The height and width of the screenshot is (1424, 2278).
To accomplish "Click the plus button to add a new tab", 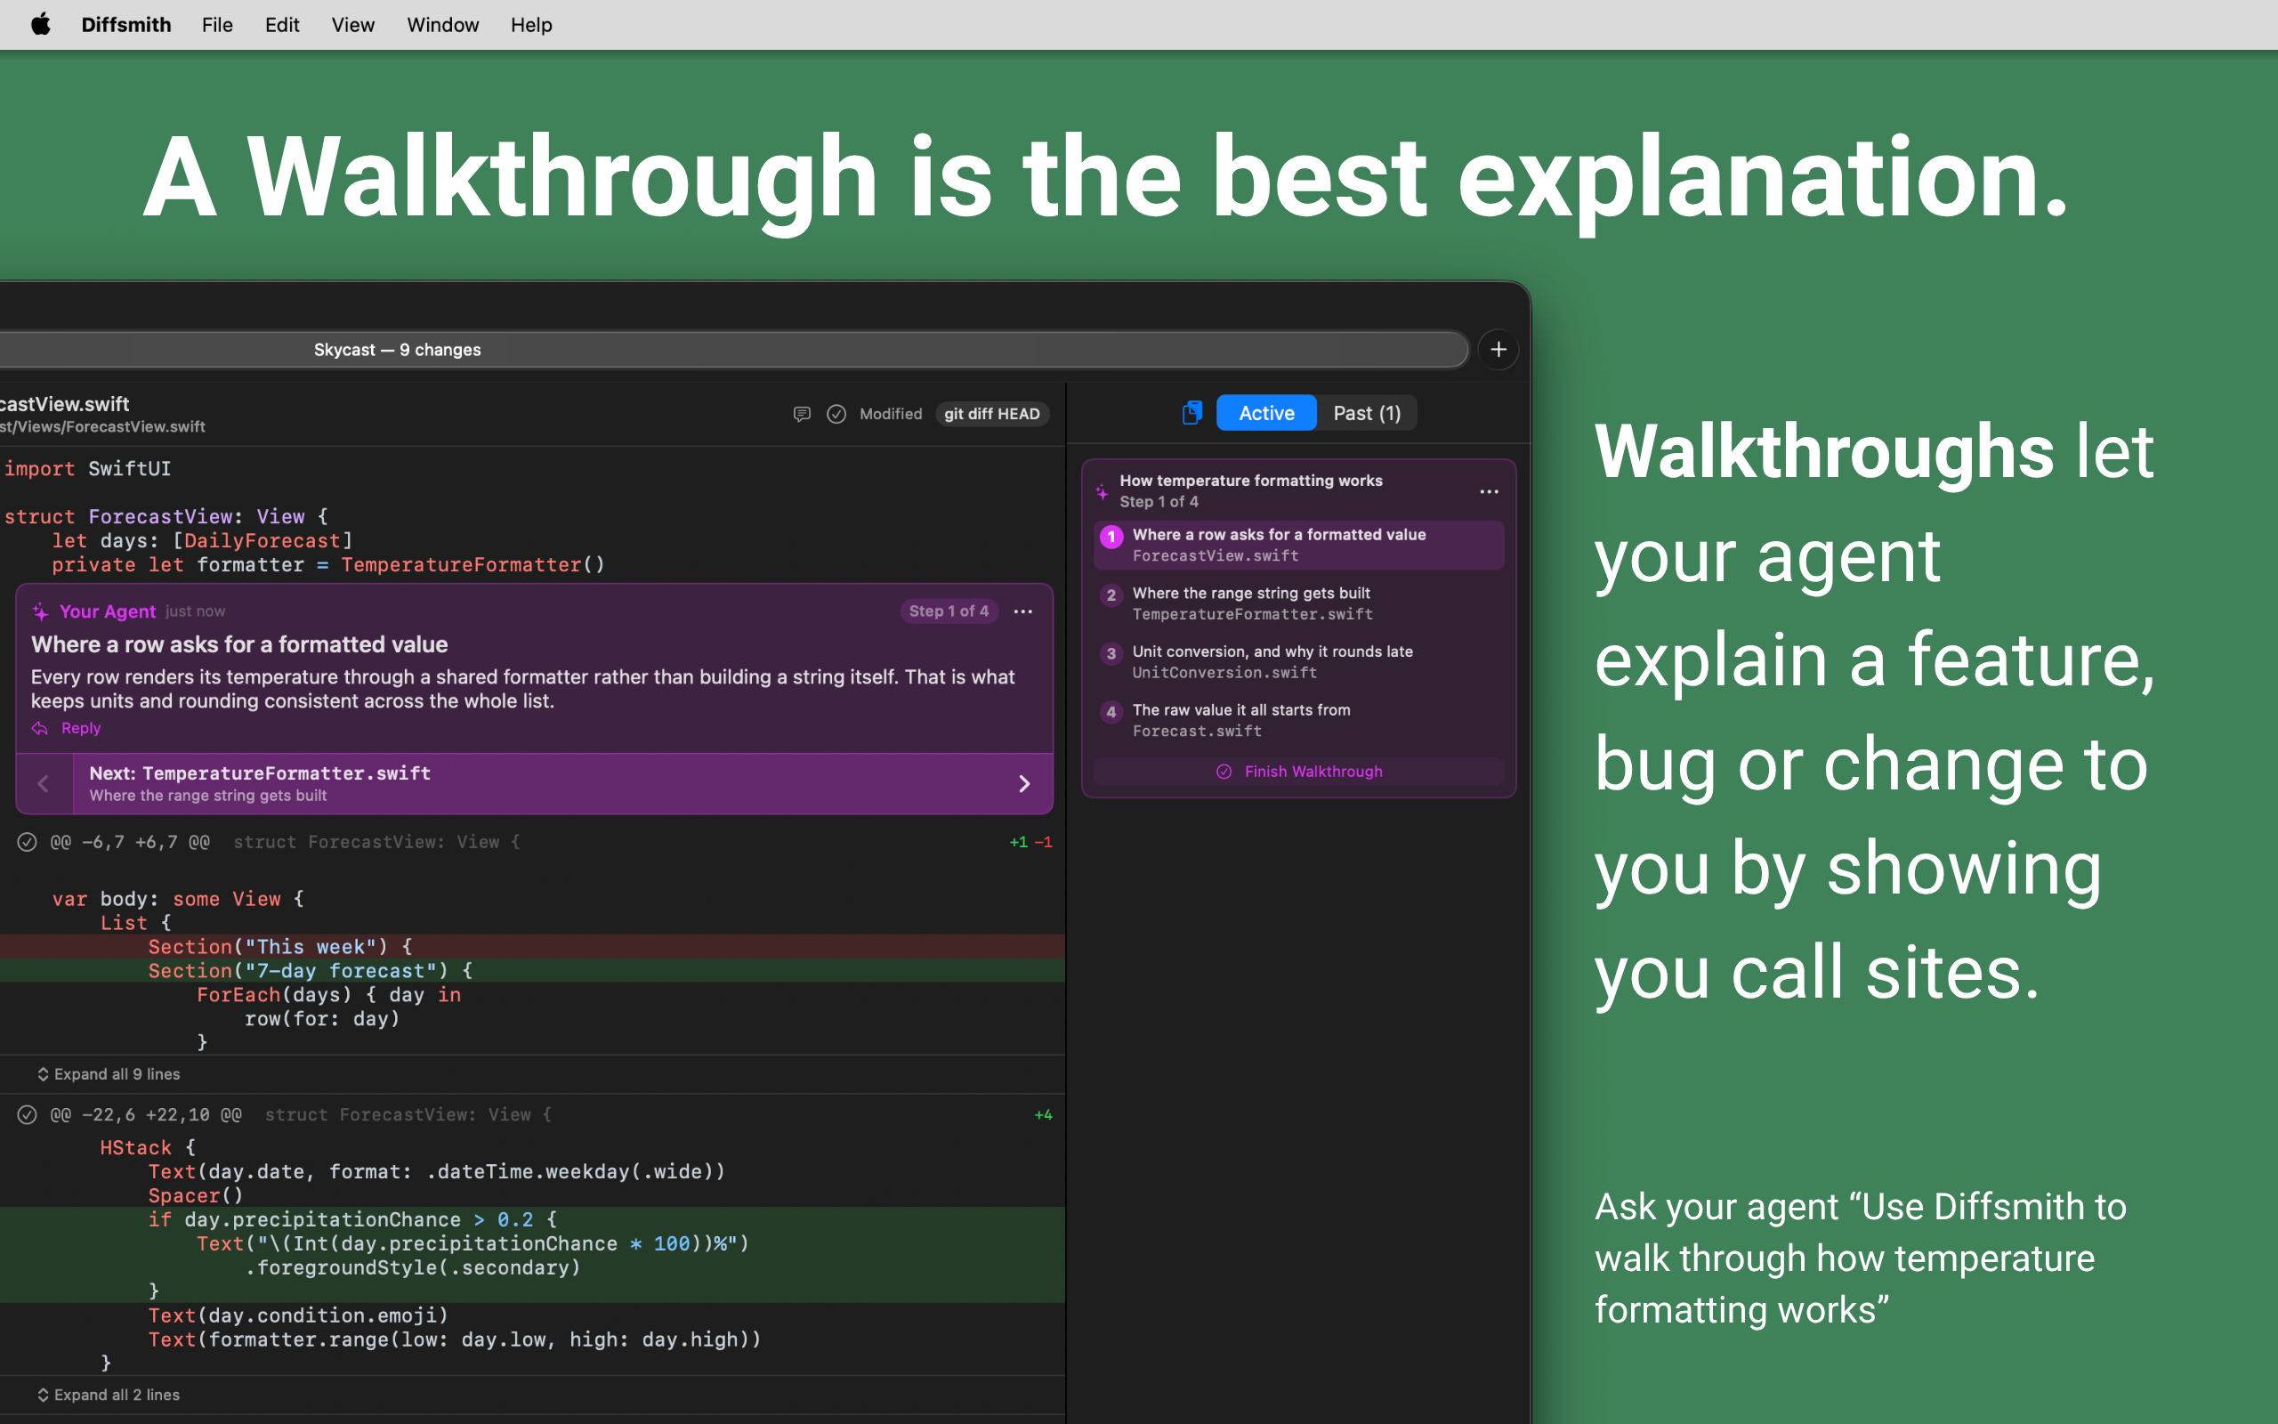I will tap(1498, 350).
